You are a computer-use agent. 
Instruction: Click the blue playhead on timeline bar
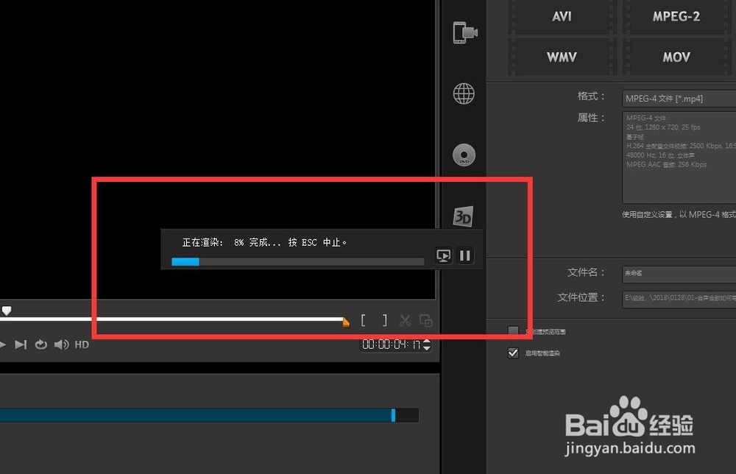(x=393, y=415)
